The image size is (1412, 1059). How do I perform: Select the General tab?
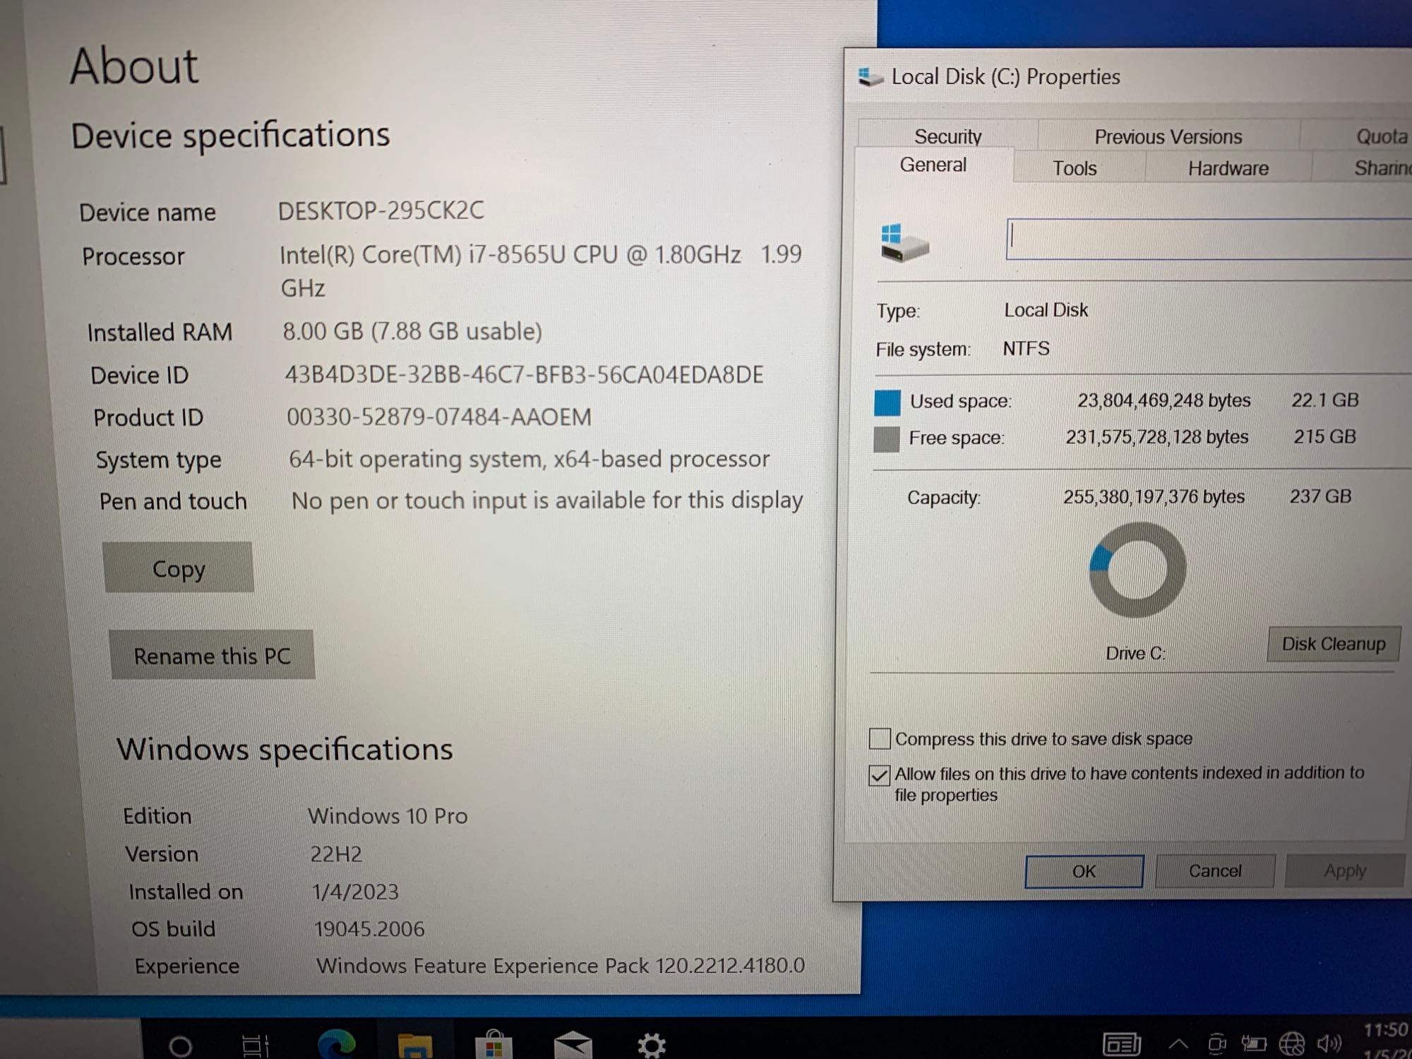(x=933, y=164)
